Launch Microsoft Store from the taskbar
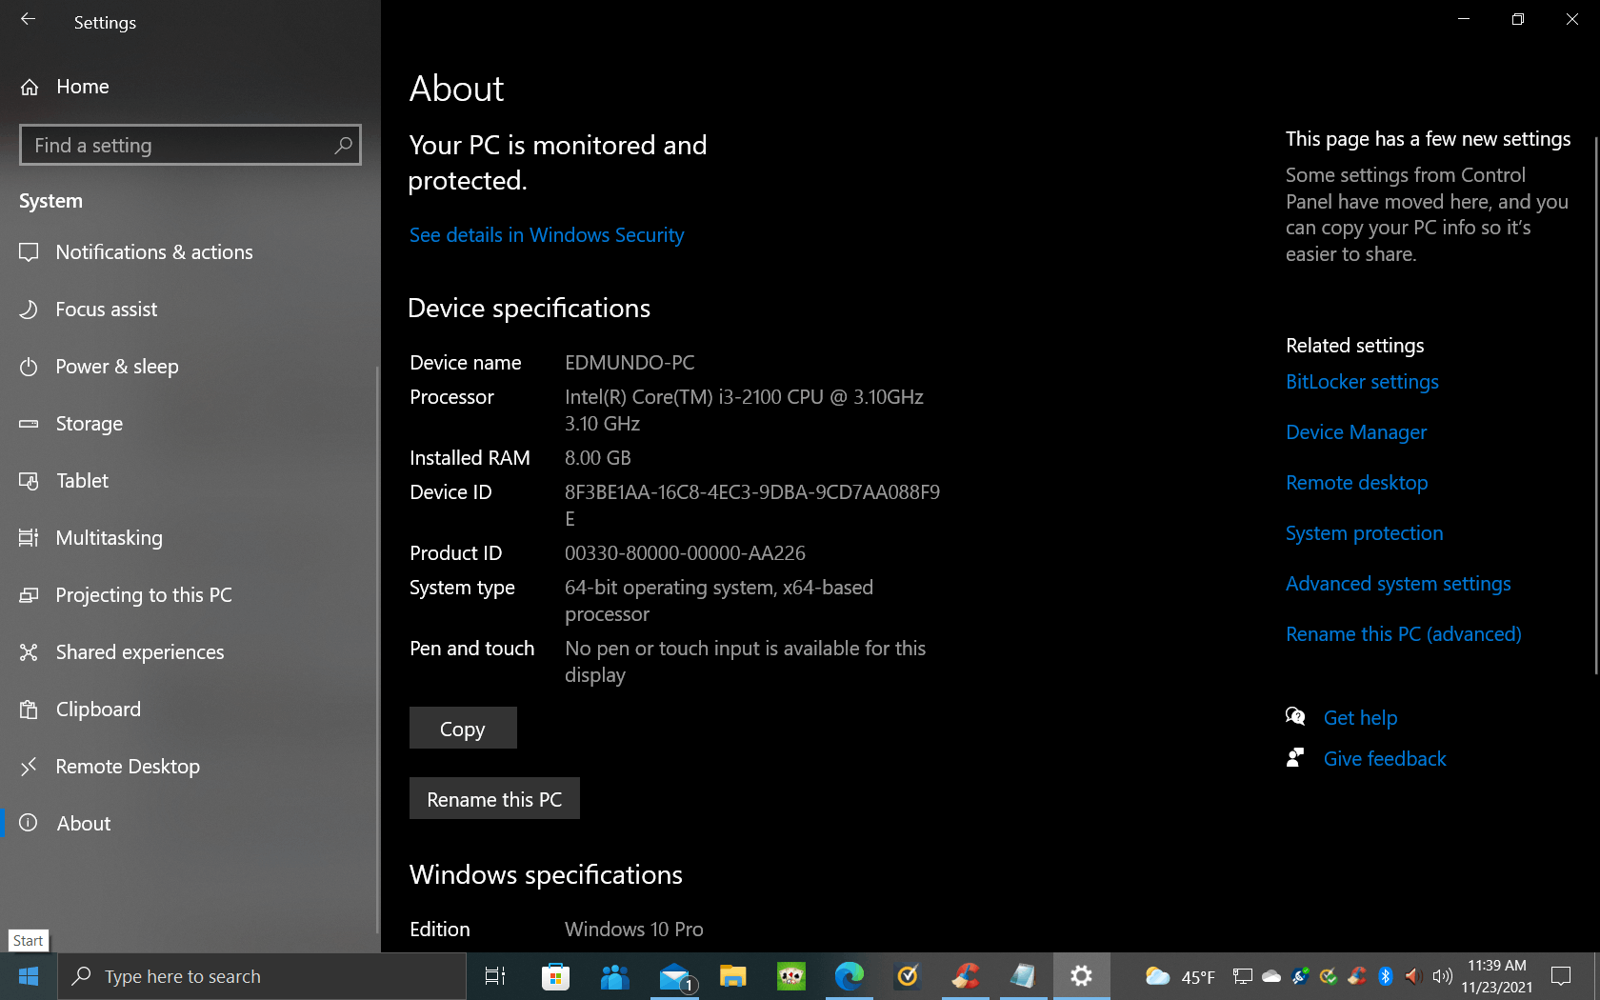1600x1000 pixels. pos(555,976)
